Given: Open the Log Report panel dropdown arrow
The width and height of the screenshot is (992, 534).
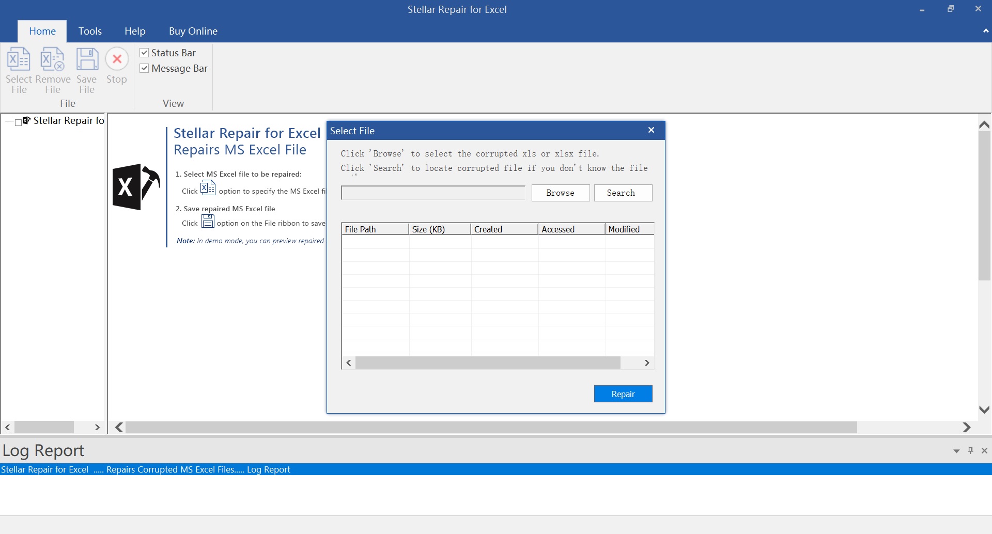Looking at the screenshot, I should tap(956, 451).
